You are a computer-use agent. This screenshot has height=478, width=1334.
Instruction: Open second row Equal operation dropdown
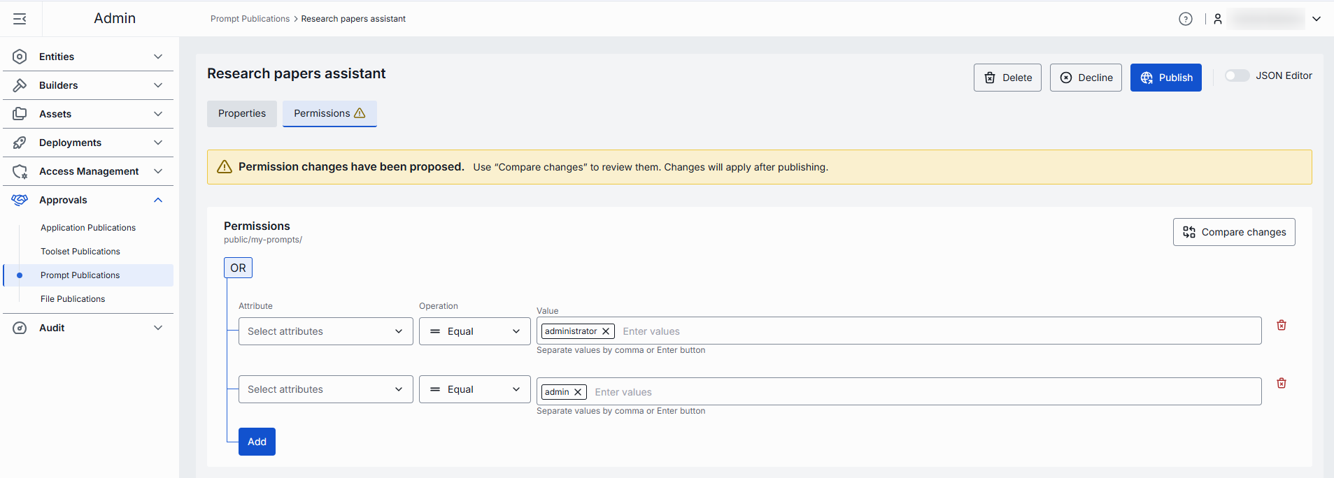click(x=474, y=389)
